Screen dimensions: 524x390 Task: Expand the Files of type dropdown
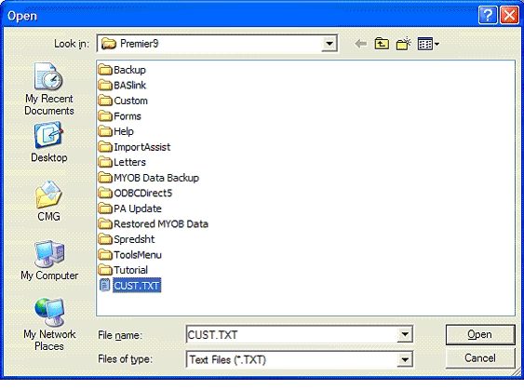tap(405, 359)
